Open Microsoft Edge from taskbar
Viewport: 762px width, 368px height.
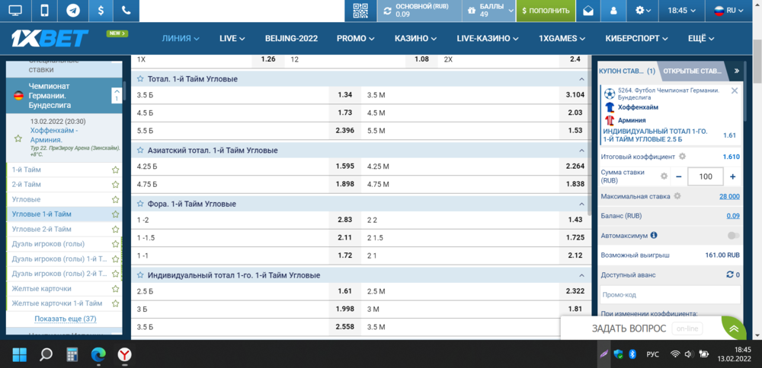98,355
